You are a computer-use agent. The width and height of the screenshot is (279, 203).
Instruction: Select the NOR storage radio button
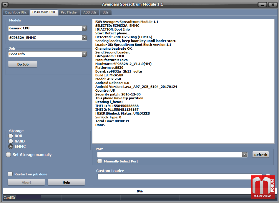point(11,136)
